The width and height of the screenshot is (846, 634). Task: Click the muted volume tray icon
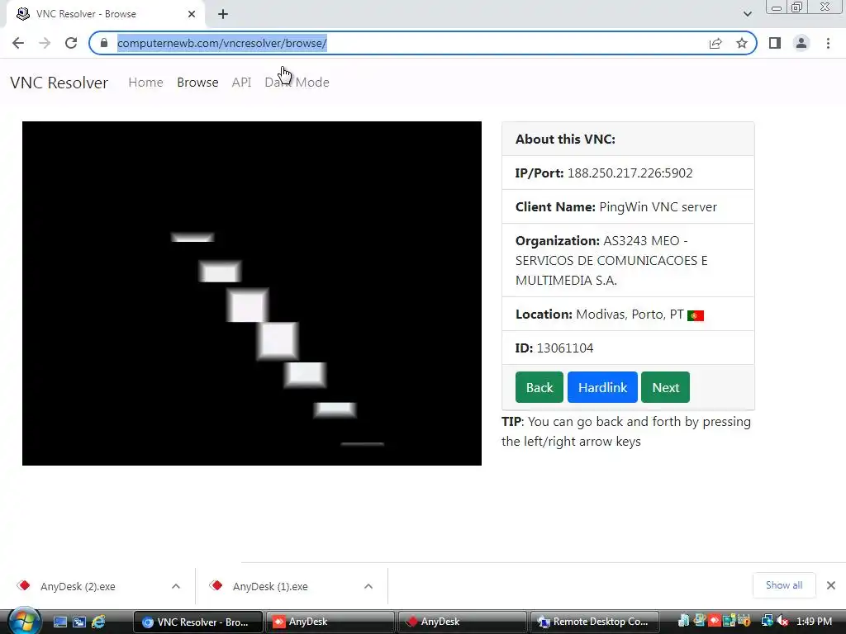pos(782,622)
